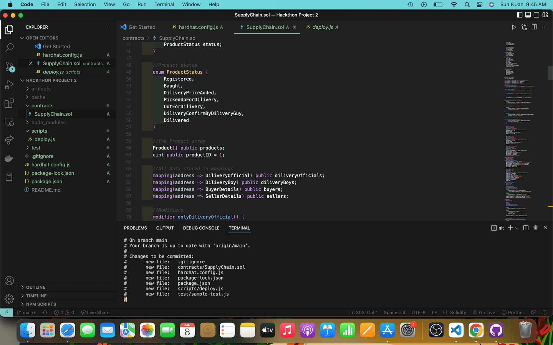Open the terminal launch profile dropdown arrow

point(517,228)
